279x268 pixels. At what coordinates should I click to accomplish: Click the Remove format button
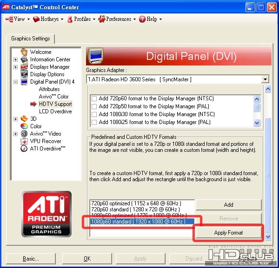(229, 219)
